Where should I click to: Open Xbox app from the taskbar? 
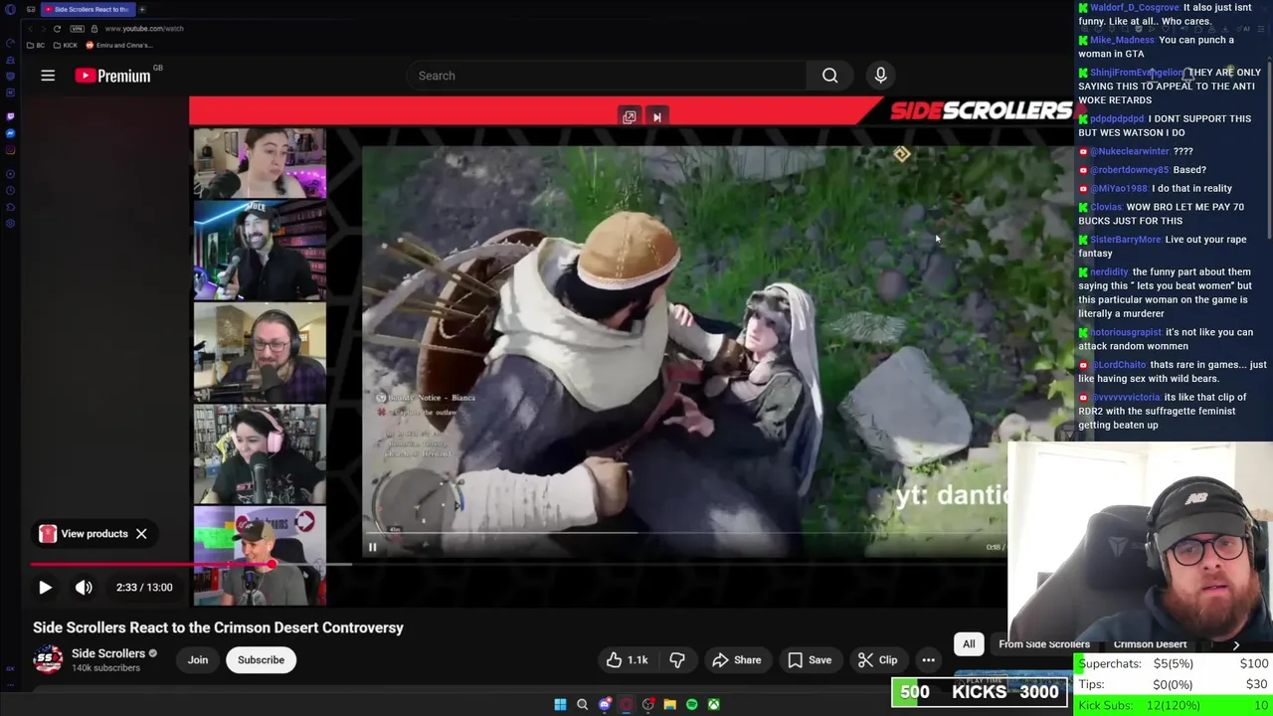(713, 705)
